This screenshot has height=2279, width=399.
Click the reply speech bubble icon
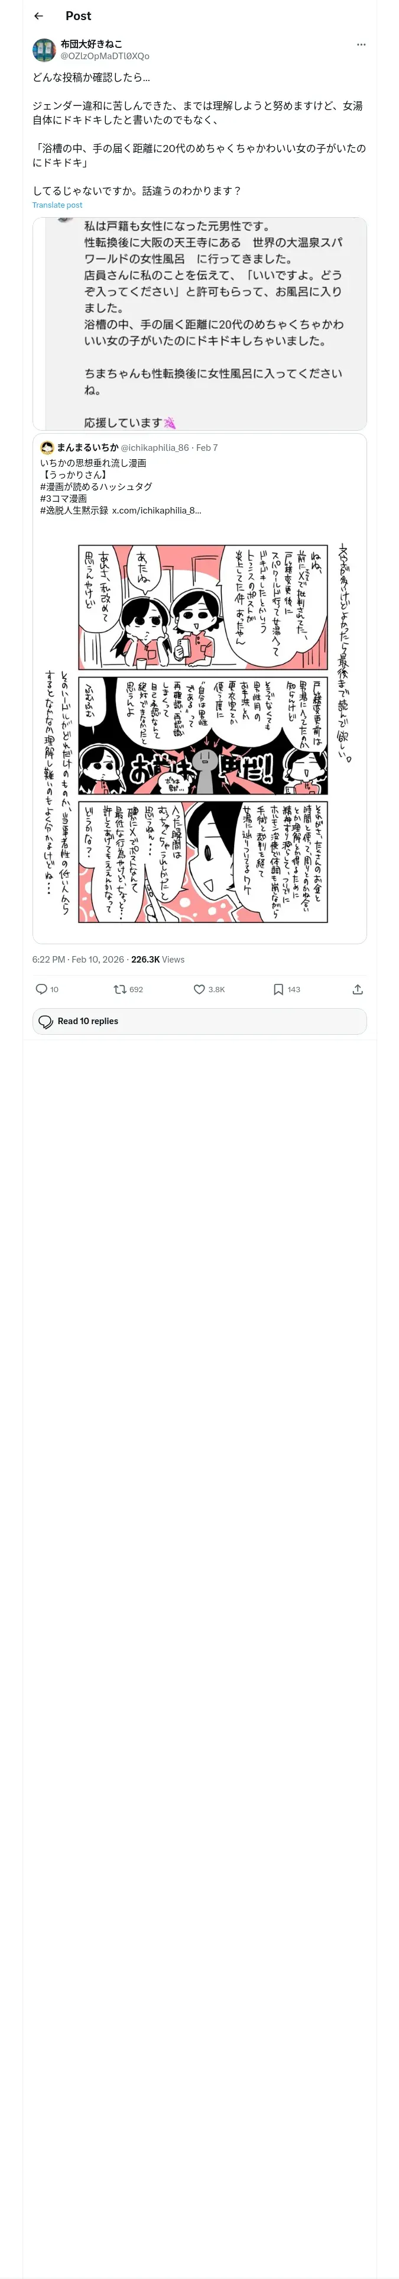[41, 989]
